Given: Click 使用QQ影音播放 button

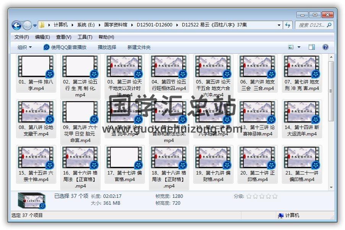Looking at the screenshot, I should [65, 47].
